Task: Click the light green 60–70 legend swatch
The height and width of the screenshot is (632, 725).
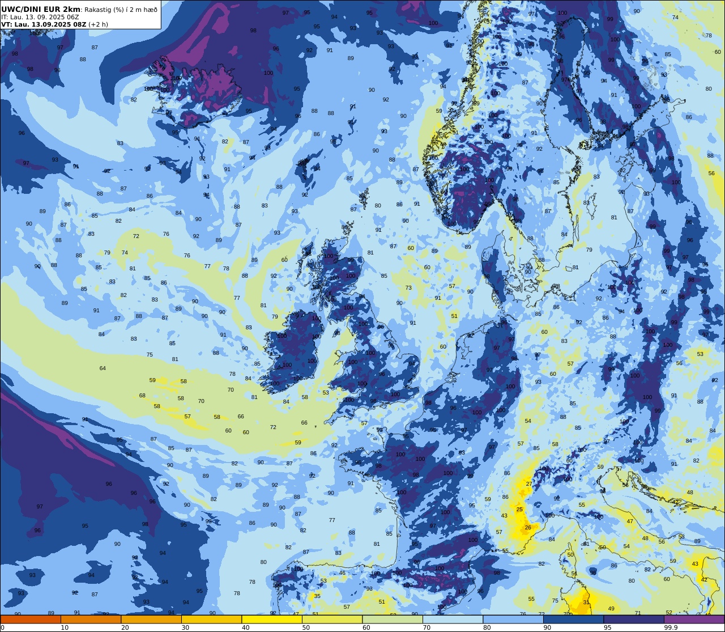Action: pyautogui.click(x=393, y=619)
